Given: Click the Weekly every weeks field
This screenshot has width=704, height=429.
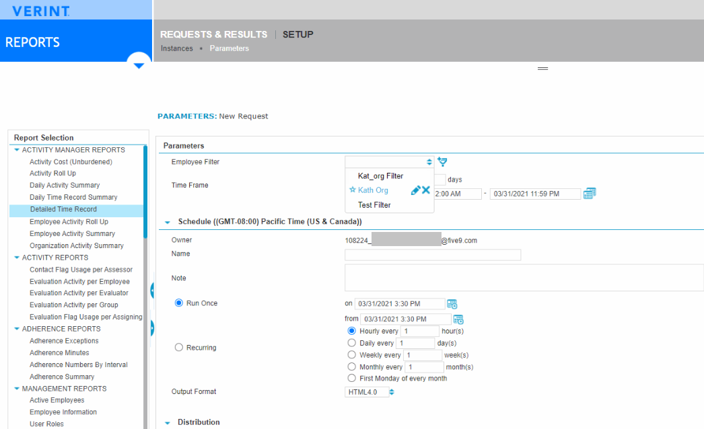Looking at the screenshot, I should (423, 355).
